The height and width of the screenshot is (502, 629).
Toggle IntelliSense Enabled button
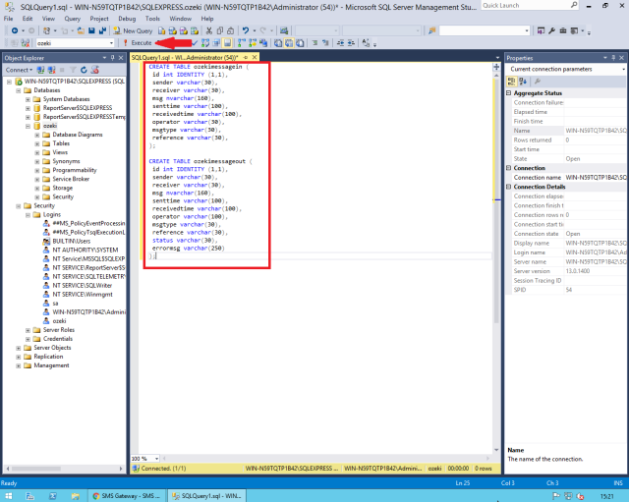pos(227,43)
